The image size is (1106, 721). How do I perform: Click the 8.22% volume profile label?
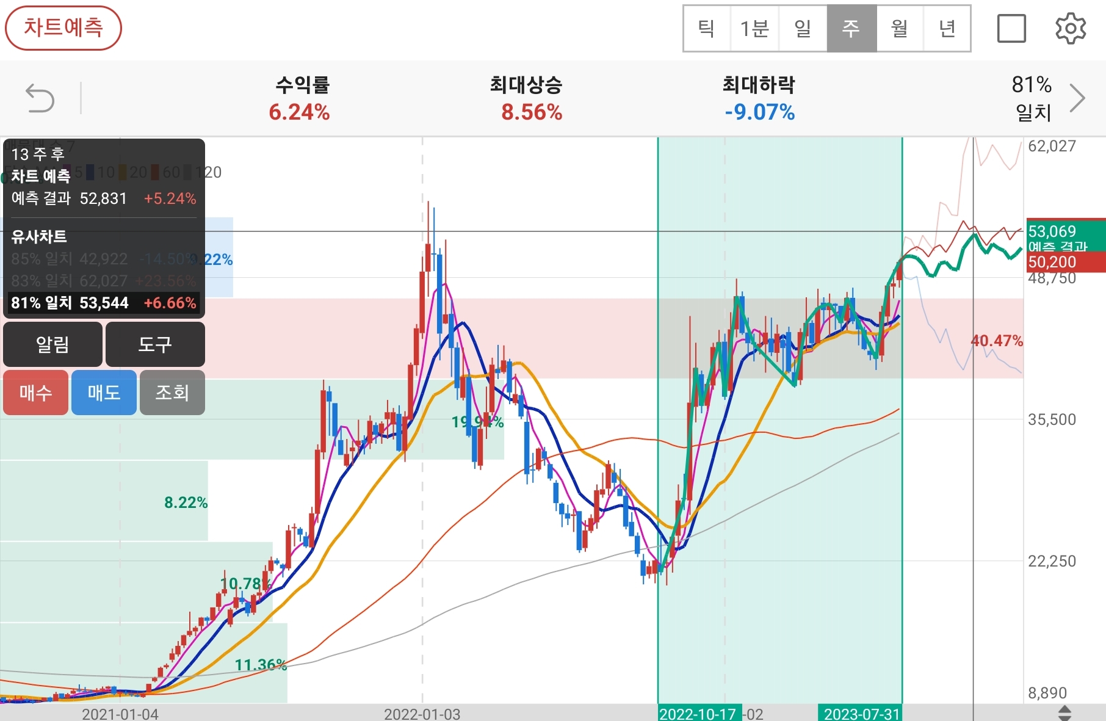pyautogui.click(x=186, y=502)
